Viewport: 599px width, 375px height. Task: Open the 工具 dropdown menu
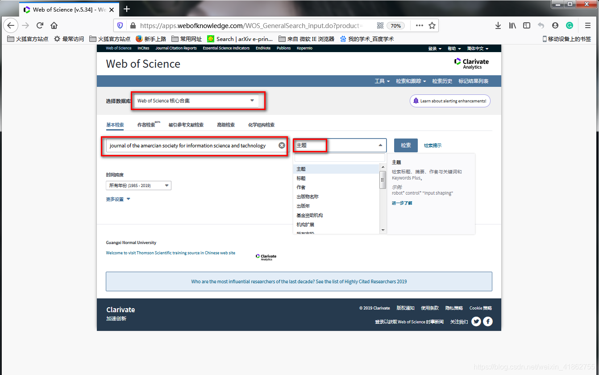tap(382, 81)
